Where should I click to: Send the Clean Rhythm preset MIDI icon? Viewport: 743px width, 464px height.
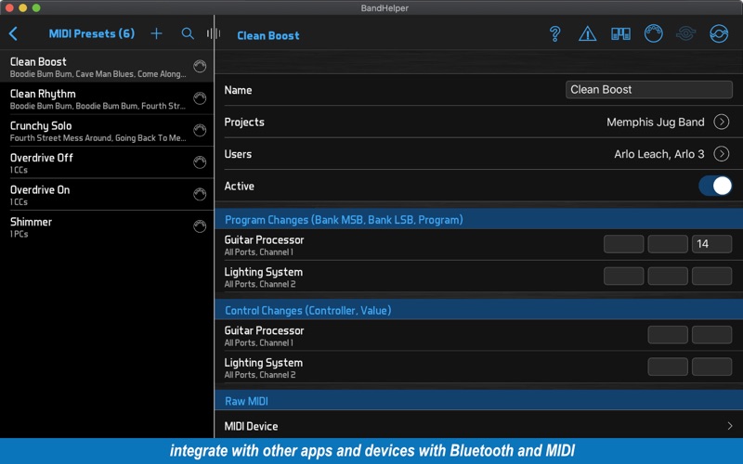pyautogui.click(x=200, y=98)
